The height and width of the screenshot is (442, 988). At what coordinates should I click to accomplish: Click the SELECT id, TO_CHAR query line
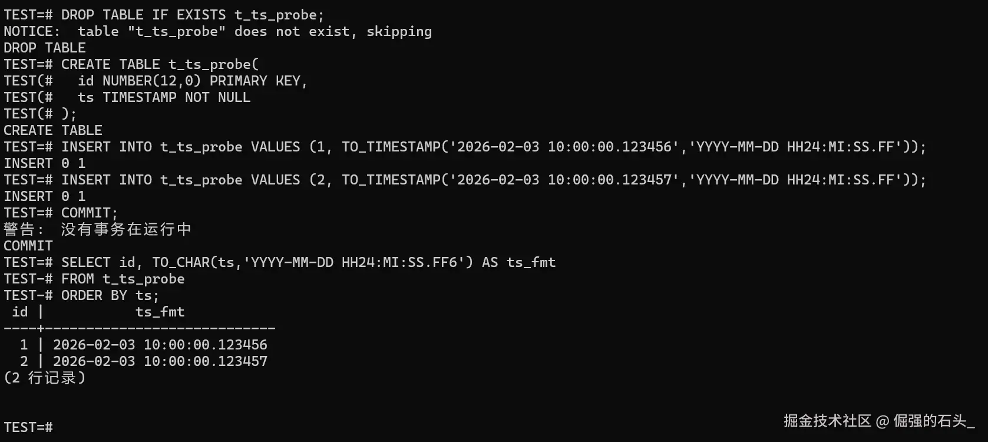(x=279, y=262)
